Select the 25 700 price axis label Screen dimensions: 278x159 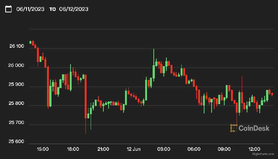(17, 122)
